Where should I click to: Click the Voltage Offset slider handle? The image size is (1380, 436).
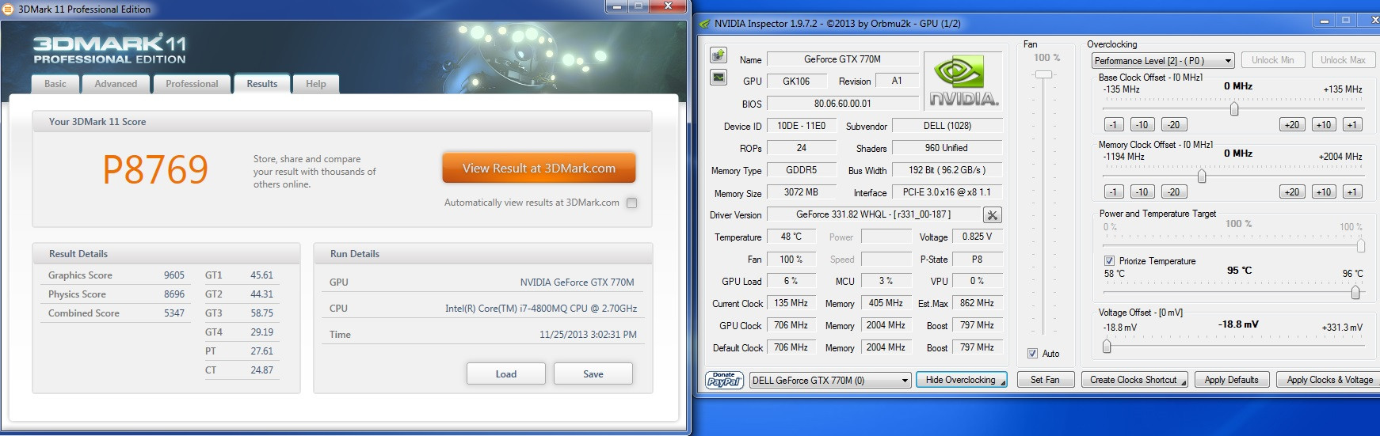[1107, 346]
